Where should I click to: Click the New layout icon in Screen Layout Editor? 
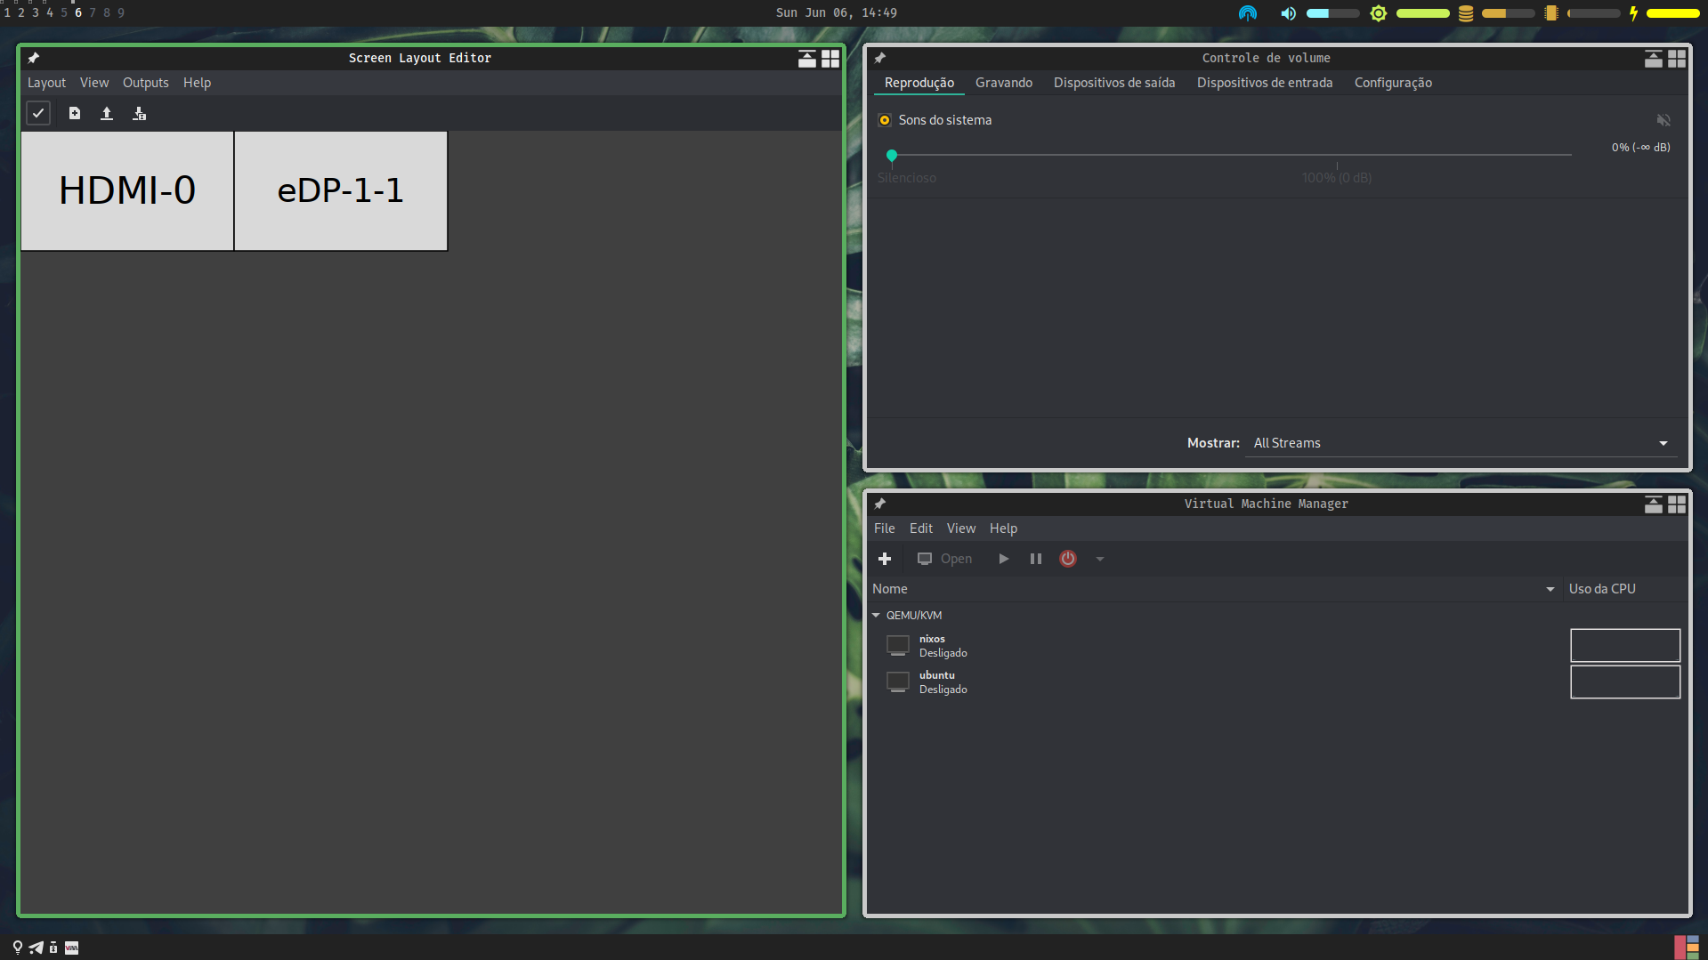(75, 113)
